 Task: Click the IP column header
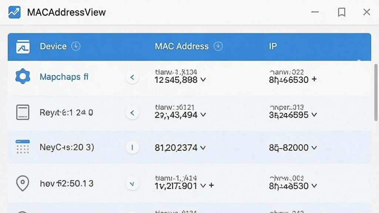point(273,46)
